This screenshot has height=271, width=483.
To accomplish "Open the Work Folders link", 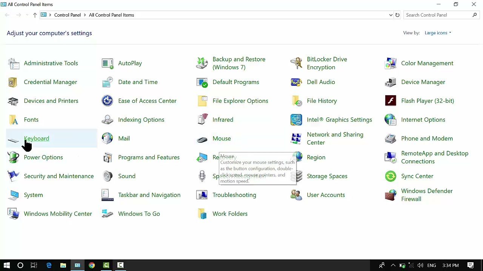I will 230,214.
